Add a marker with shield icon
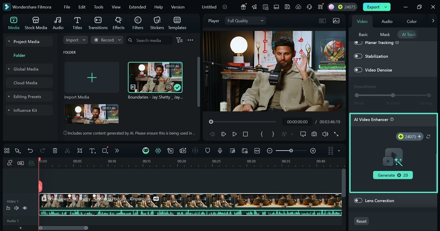Viewport: 440px width, 231px height. coord(208,151)
